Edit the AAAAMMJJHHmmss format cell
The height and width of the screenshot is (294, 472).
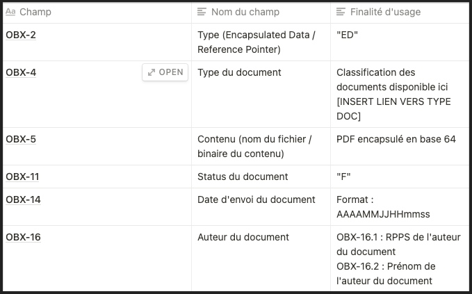[400, 207]
